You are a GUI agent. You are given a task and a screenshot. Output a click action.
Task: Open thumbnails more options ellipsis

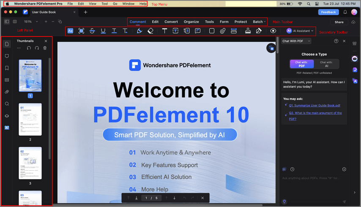click(x=19, y=48)
